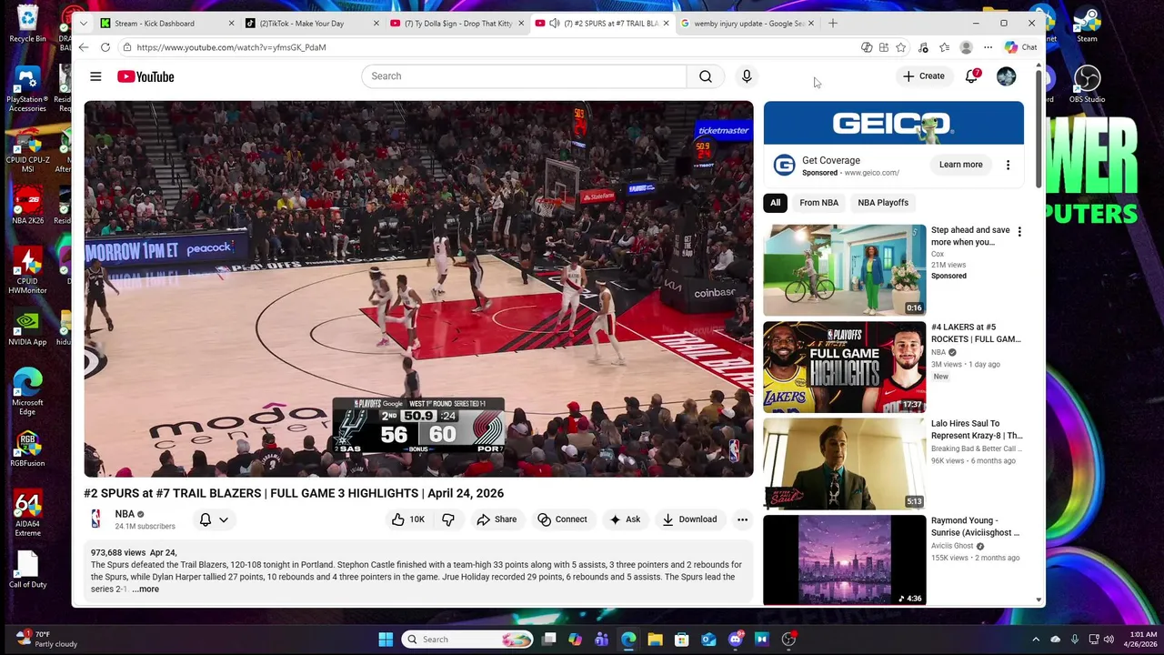Viewport: 1164px width, 655px height.
Task: Open the Create menu button
Action: [x=924, y=76]
